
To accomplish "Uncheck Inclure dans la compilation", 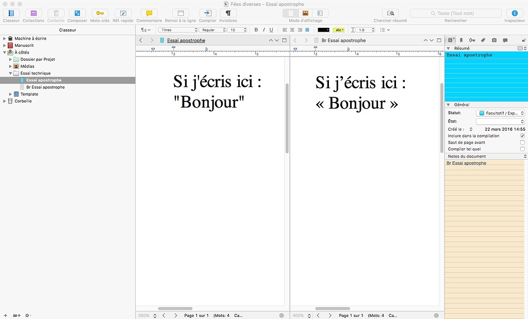I will point(522,136).
